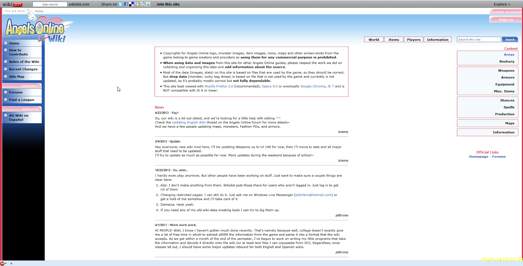
Task: Click the Adblock Plus icon in status bar
Action: pyautogui.click(x=2, y=263)
